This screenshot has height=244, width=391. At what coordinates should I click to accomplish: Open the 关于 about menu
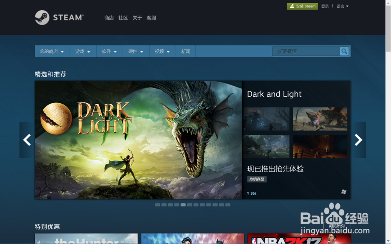point(137,18)
